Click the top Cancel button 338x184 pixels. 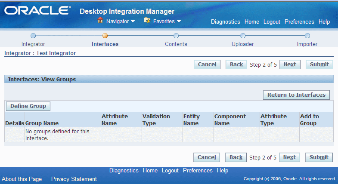(207, 64)
